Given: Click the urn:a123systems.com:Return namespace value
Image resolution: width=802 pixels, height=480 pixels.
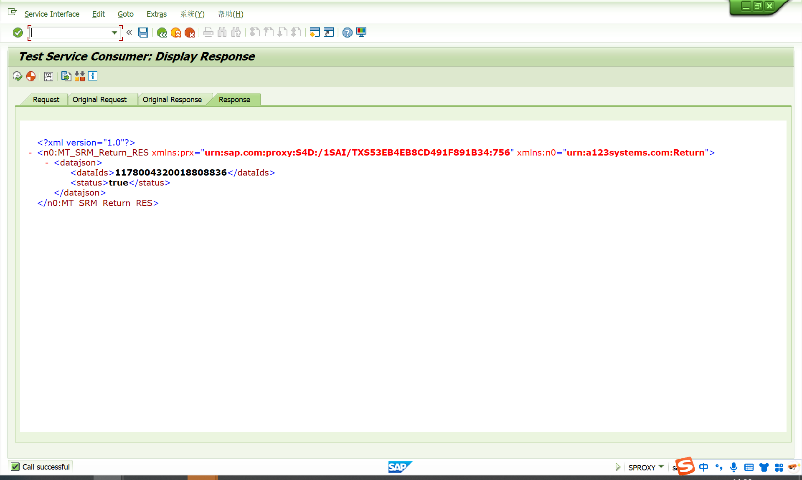Looking at the screenshot, I should pyautogui.click(x=635, y=153).
